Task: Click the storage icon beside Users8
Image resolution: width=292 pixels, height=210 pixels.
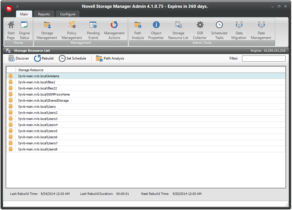Action: pyautogui.click(x=11, y=149)
